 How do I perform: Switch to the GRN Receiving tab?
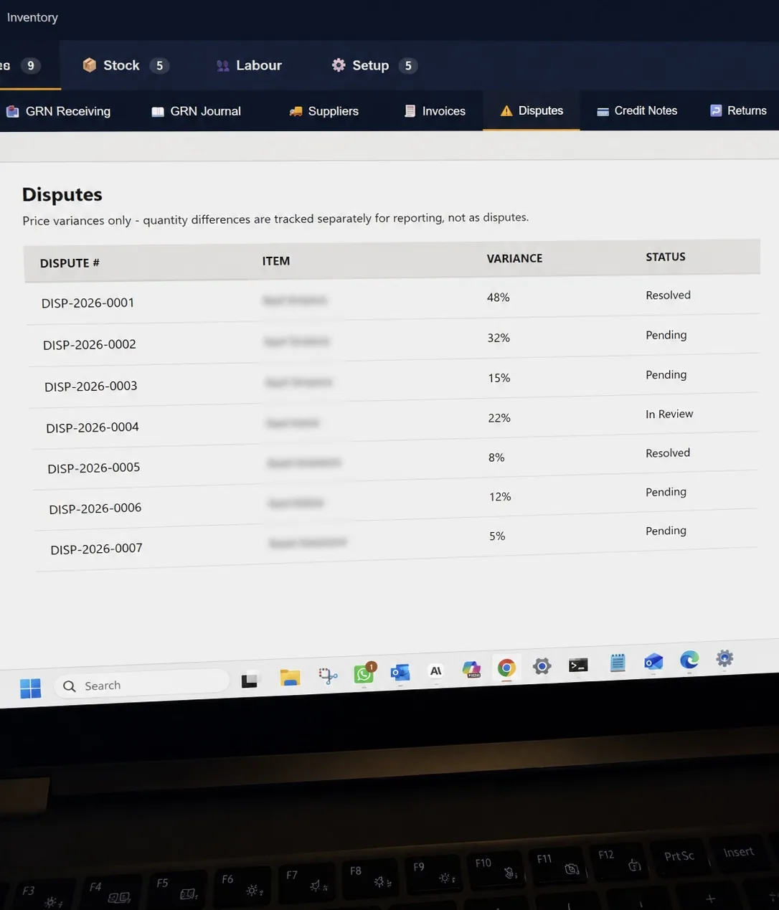click(58, 111)
